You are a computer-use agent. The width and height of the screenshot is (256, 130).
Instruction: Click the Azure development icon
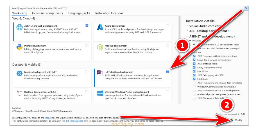(x=100, y=27)
